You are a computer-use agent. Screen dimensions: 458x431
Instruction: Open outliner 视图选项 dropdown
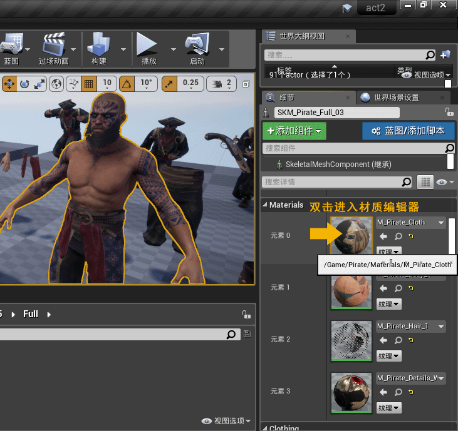[x=427, y=75]
